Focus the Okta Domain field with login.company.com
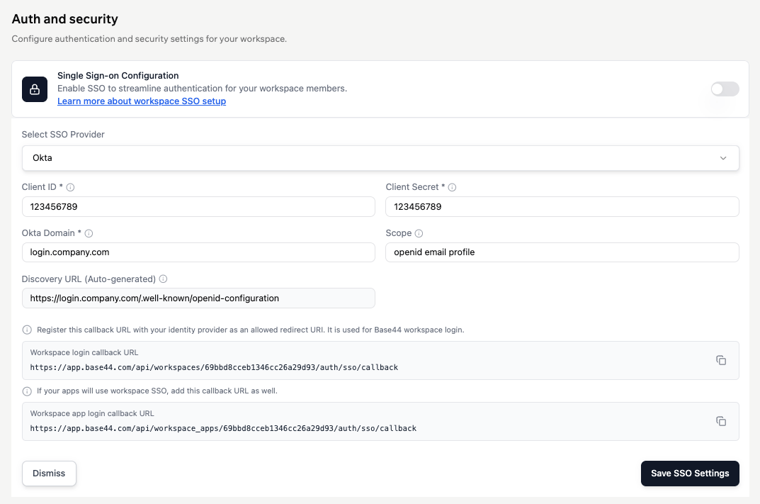Screen dimensions: 760x504 (x=198, y=252)
